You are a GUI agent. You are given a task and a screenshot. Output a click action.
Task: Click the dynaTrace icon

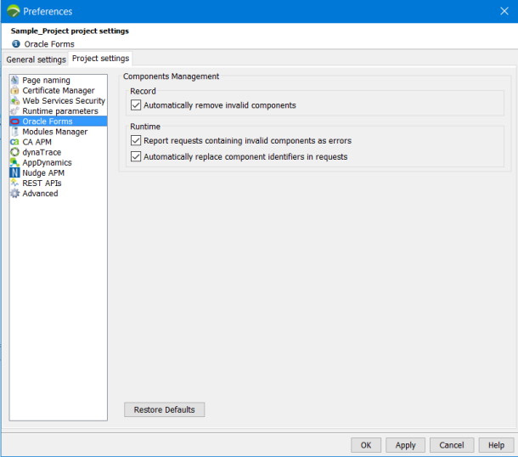click(14, 152)
